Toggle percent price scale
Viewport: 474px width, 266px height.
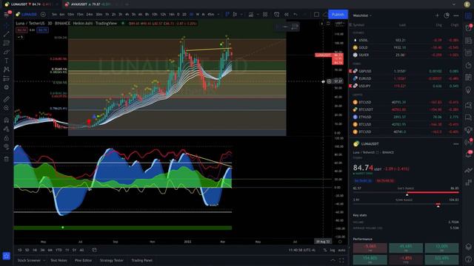point(325,250)
